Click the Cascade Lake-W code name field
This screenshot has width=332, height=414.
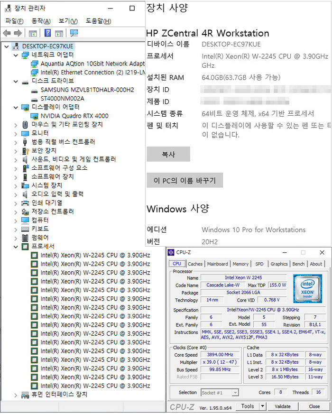[223, 285]
